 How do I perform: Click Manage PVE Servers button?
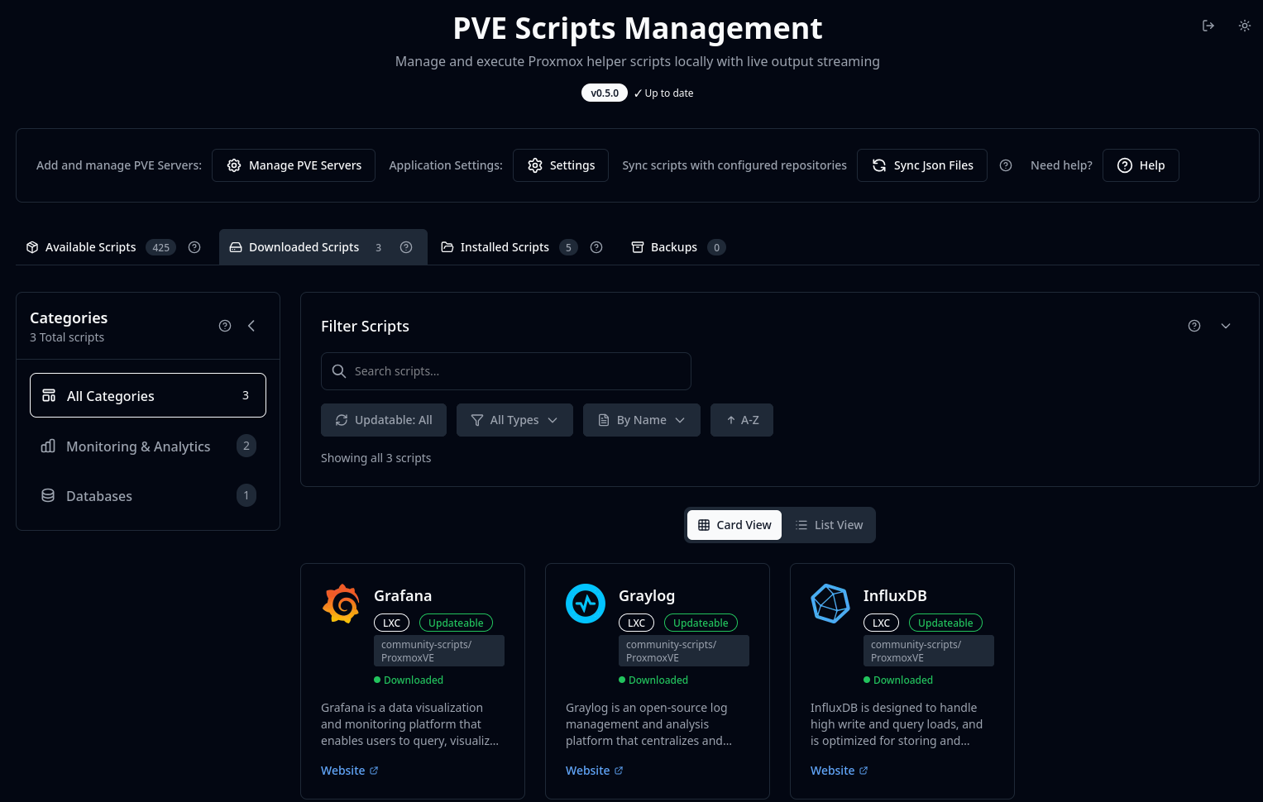[294, 165]
